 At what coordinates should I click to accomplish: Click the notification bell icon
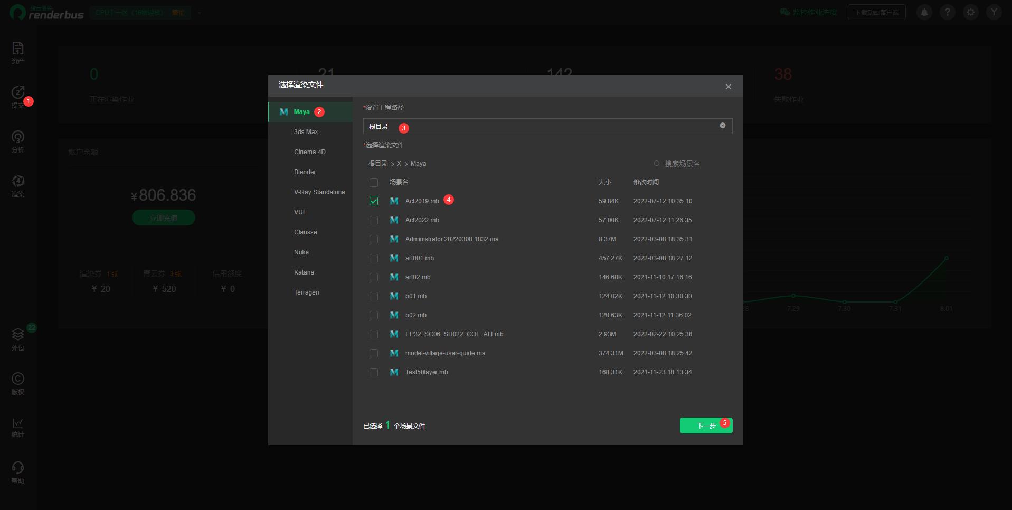(x=924, y=13)
